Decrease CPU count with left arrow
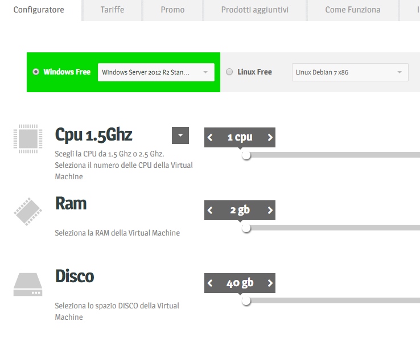Viewport: 420px width, 338px height. 211,137
